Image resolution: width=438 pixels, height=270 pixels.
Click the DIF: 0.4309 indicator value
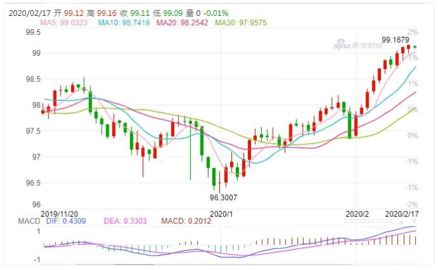click(66, 221)
